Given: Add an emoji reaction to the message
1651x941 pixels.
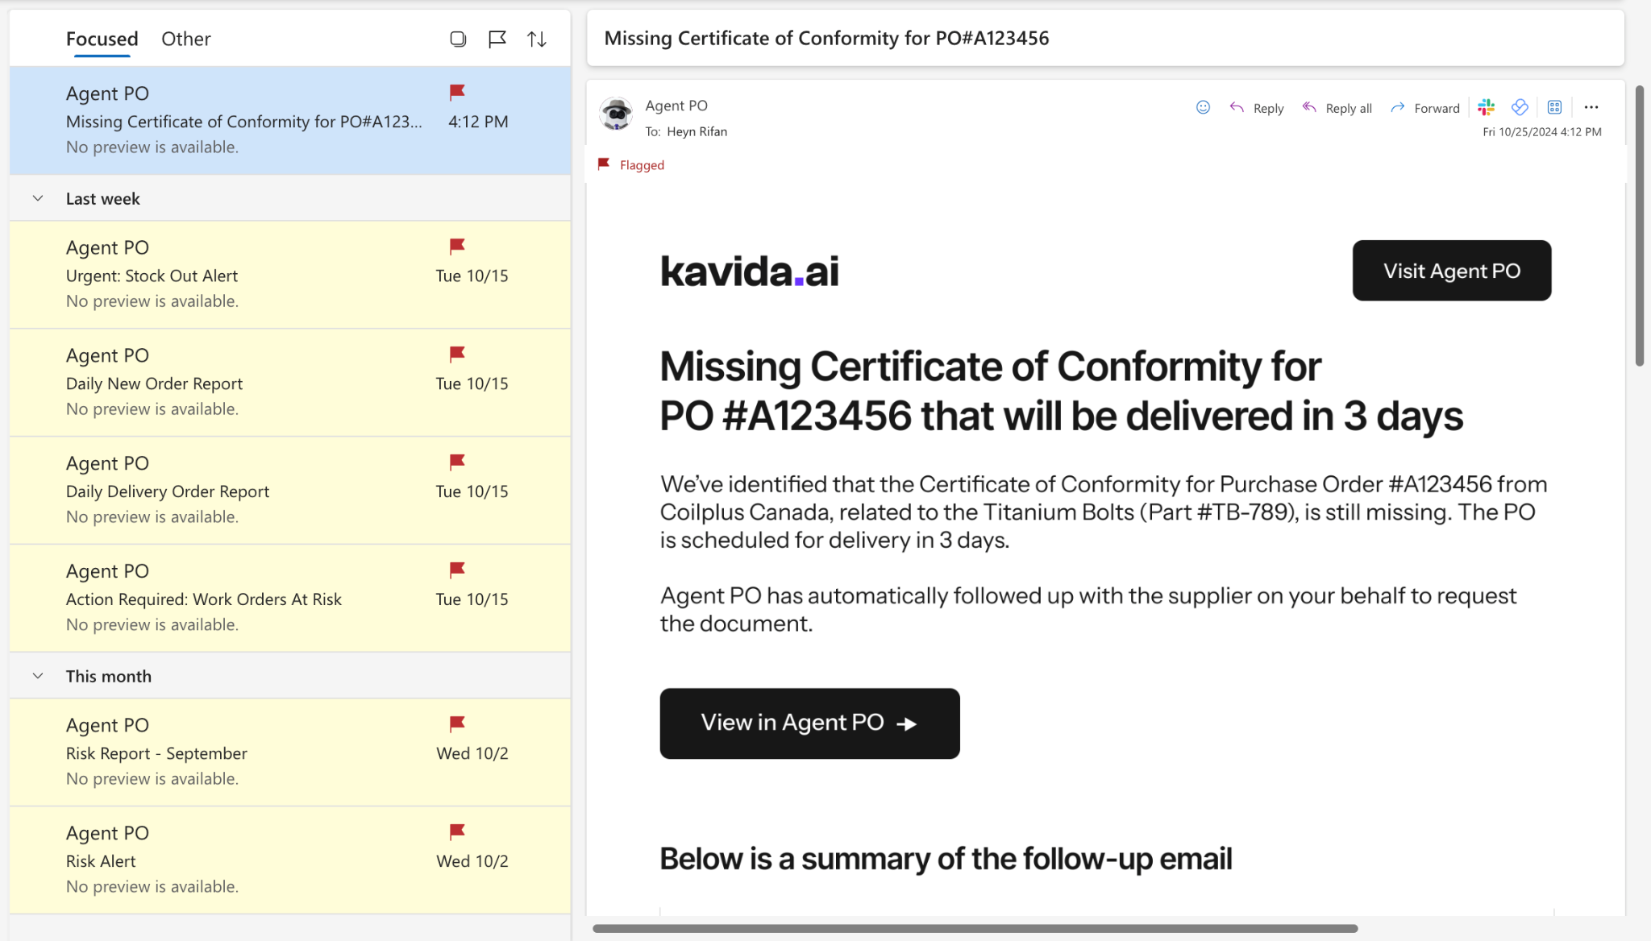Looking at the screenshot, I should pos(1203,107).
